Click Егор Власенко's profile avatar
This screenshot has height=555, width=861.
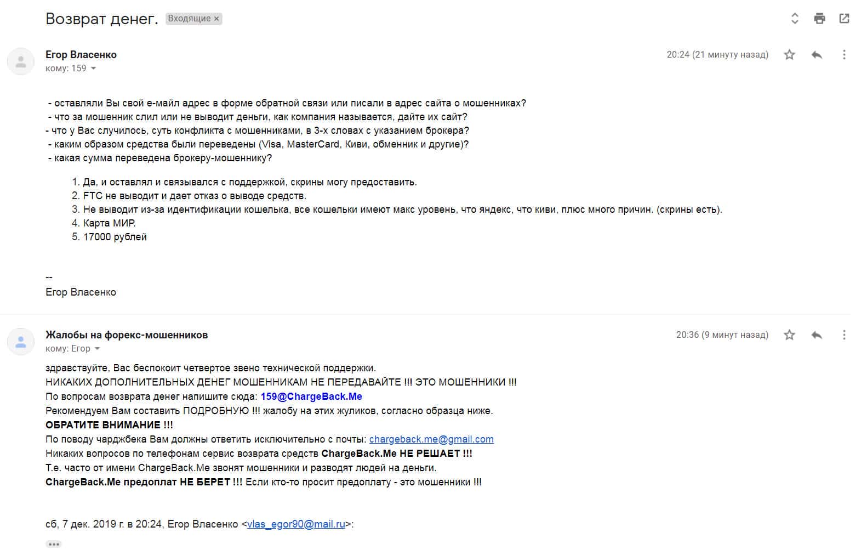click(21, 61)
